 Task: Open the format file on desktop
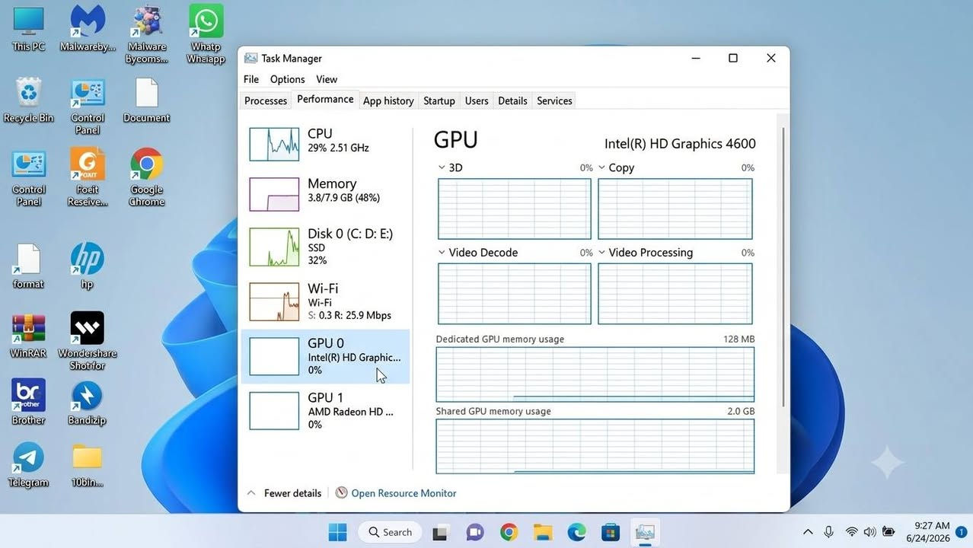(x=28, y=266)
